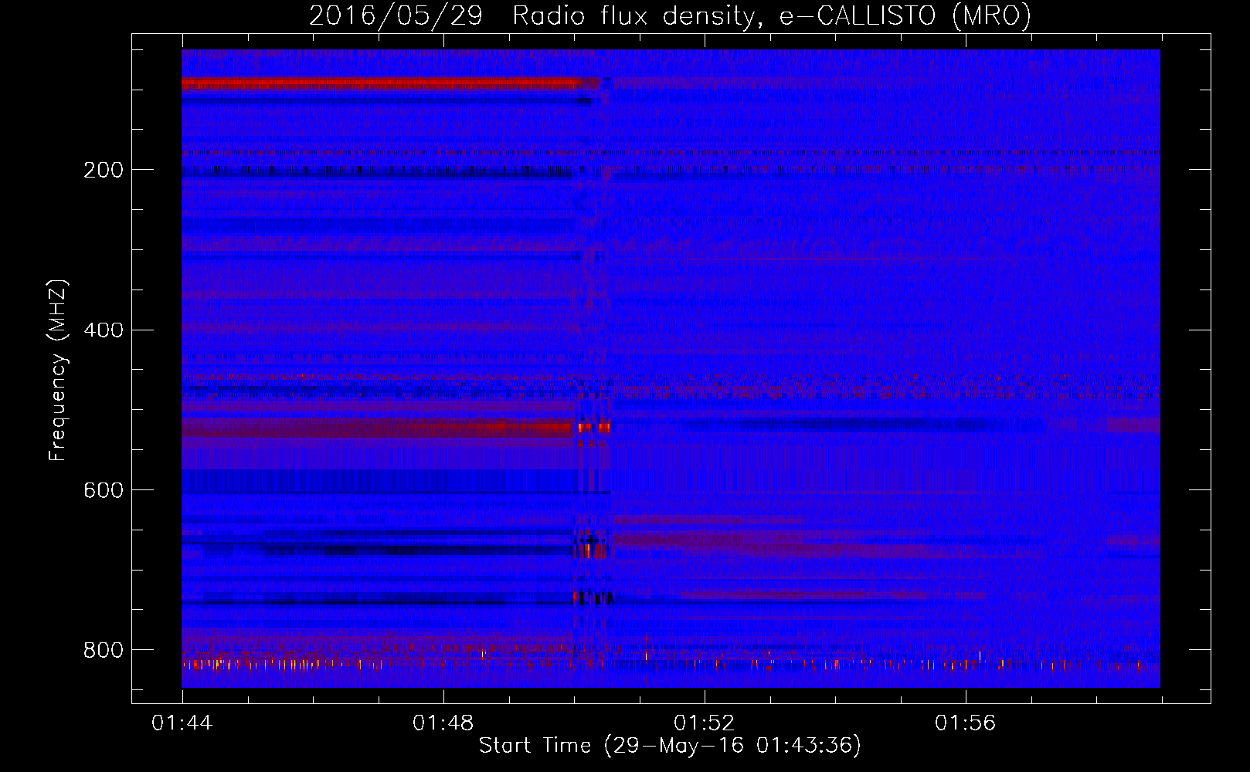Click the "200" frequency tick label
This screenshot has height=772, width=1250.
[104, 170]
